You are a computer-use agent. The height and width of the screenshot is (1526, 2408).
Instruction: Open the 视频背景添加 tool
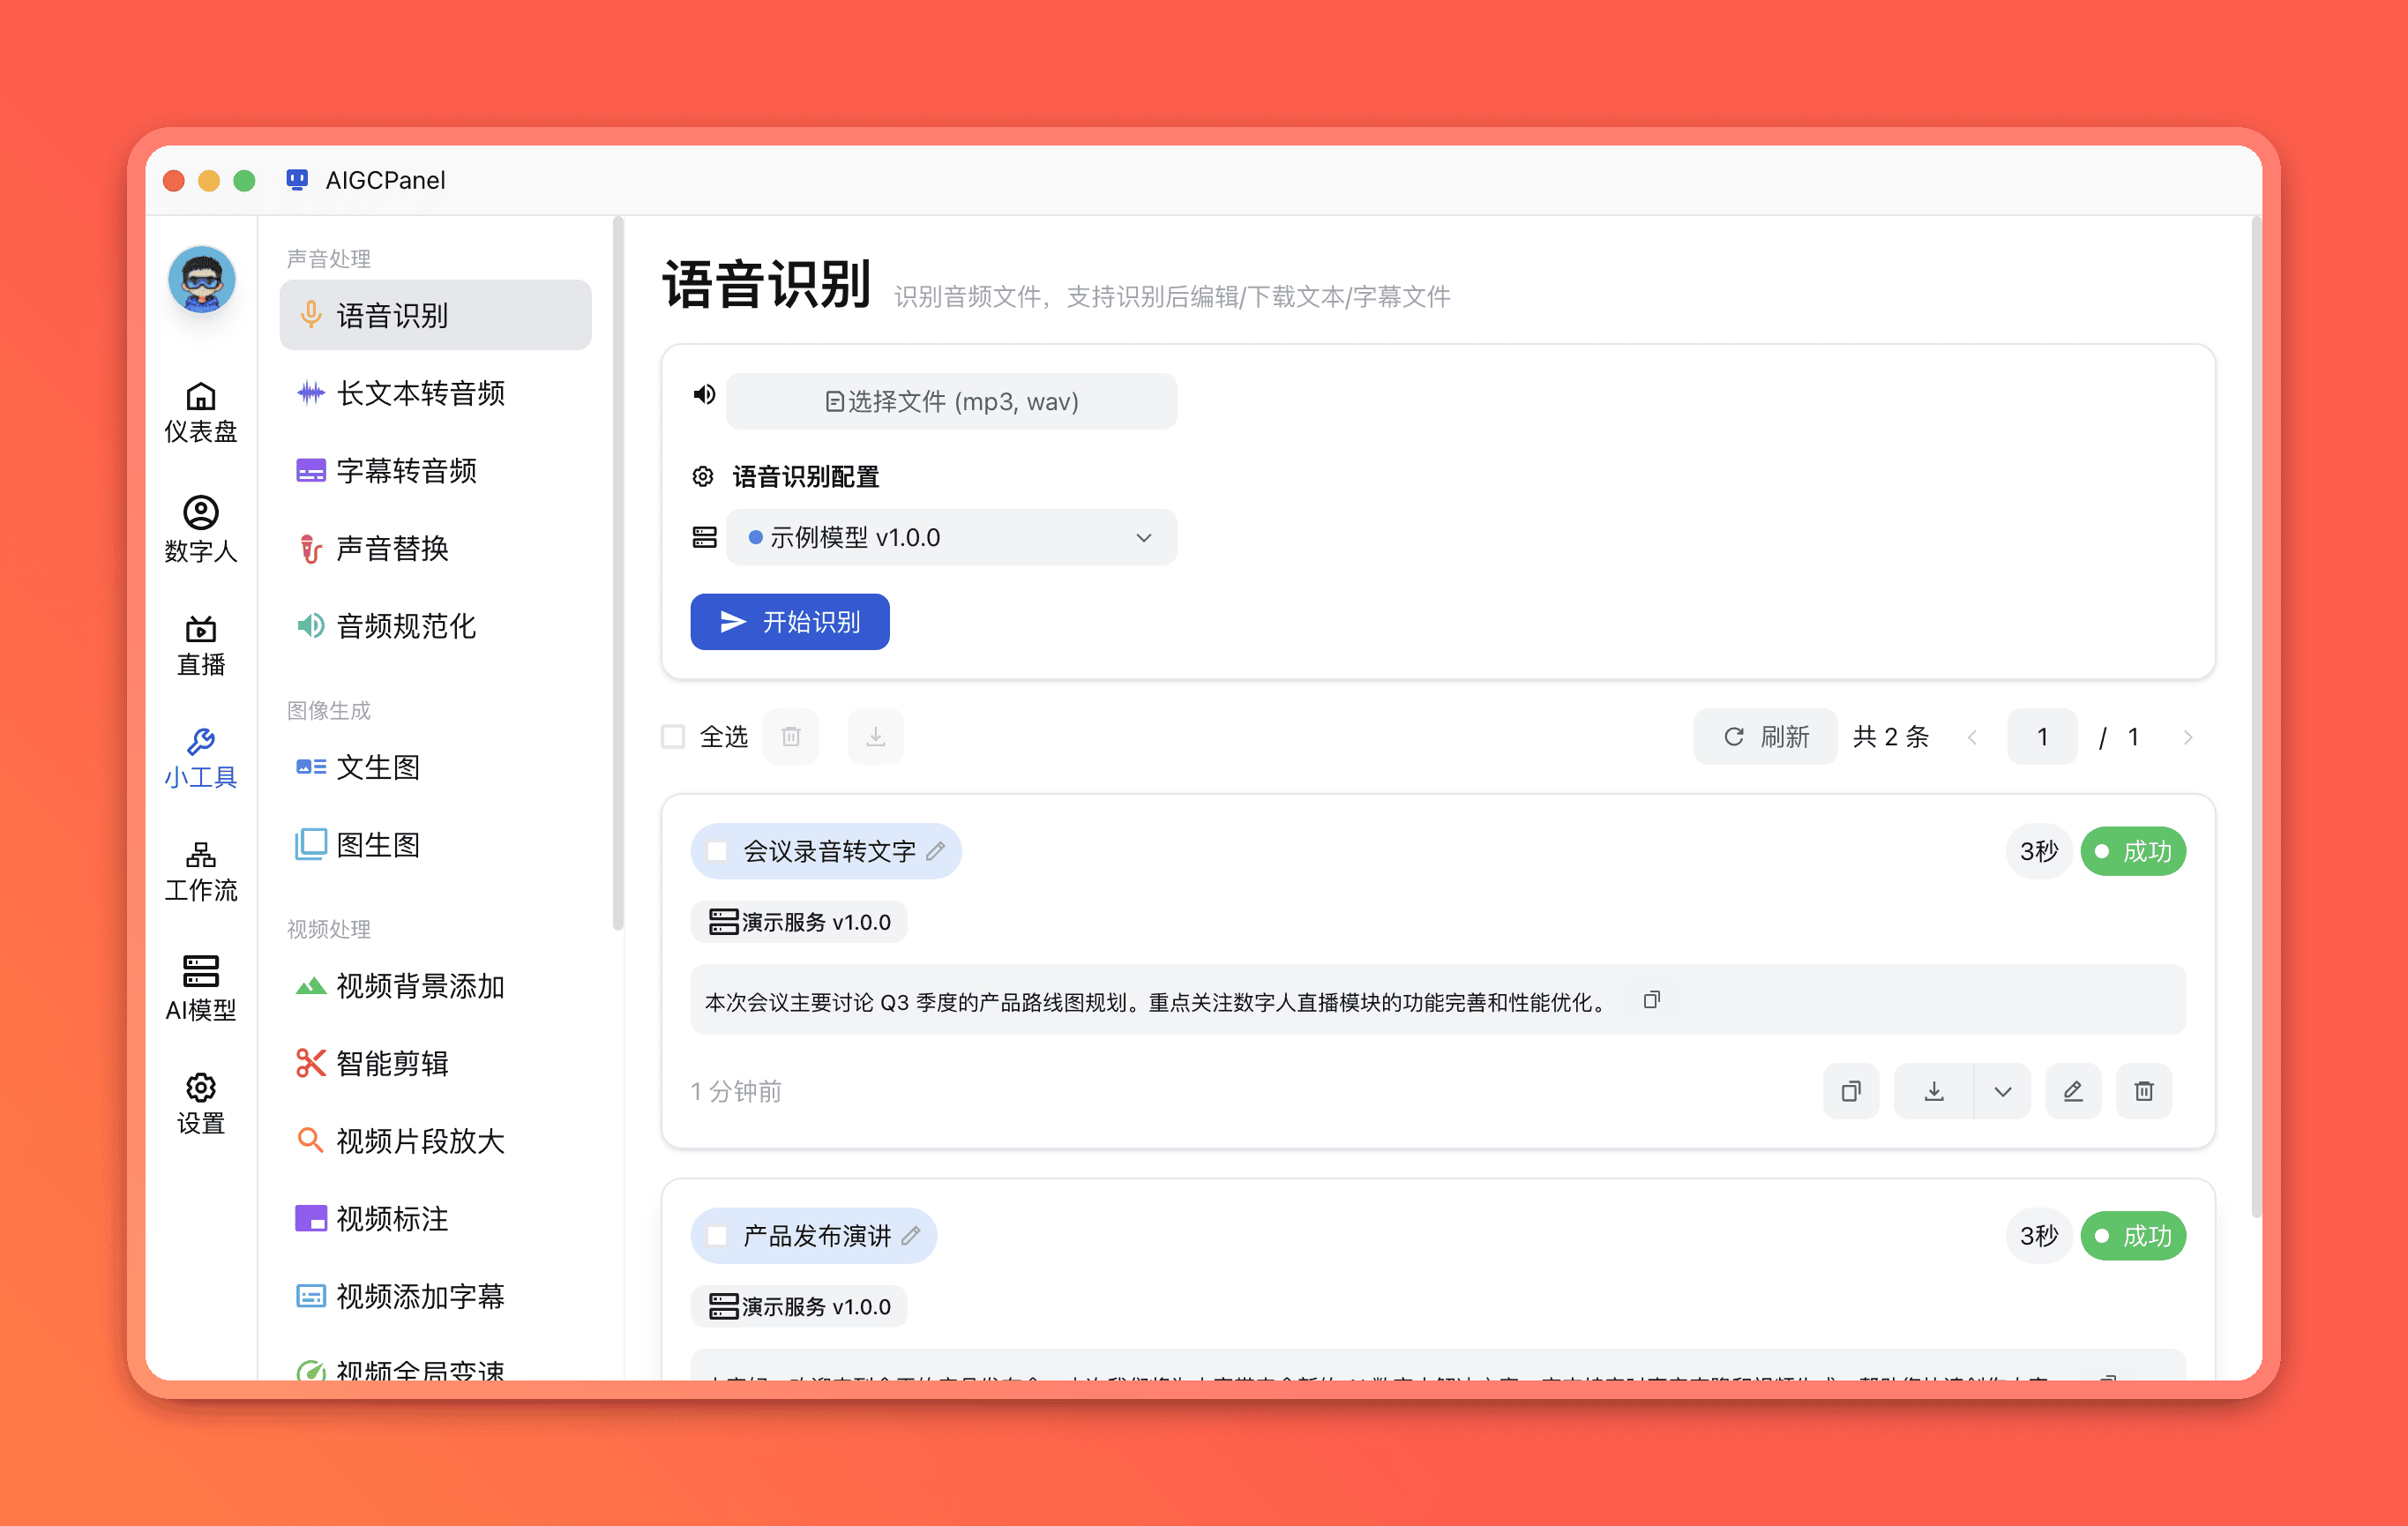[x=435, y=986]
